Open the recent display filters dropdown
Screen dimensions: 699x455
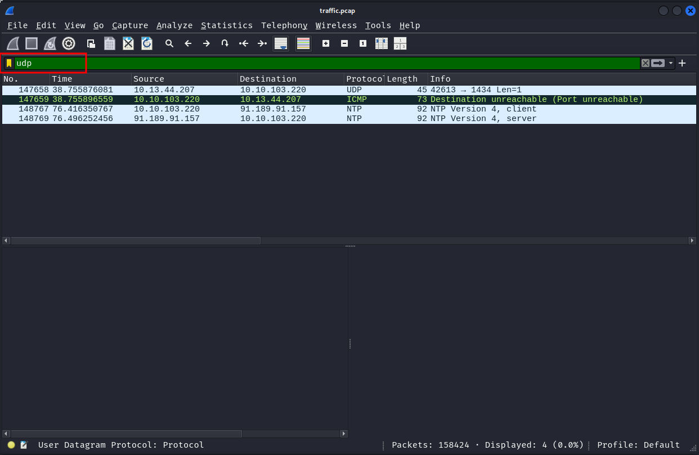tap(671, 63)
